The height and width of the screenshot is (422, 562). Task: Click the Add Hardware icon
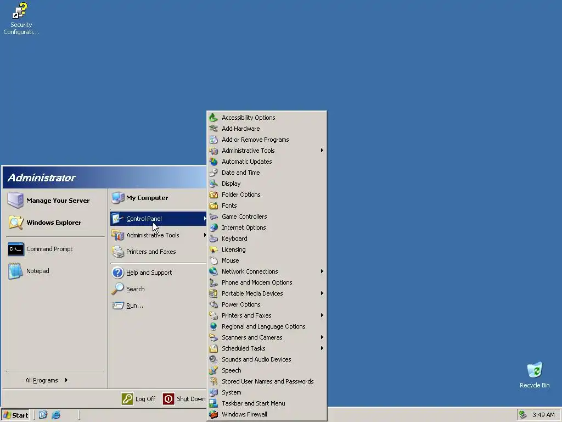[x=213, y=129]
